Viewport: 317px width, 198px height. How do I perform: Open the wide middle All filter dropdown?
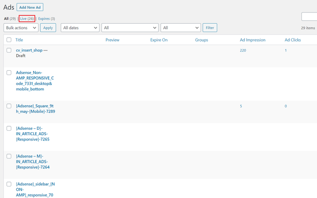tap(130, 28)
